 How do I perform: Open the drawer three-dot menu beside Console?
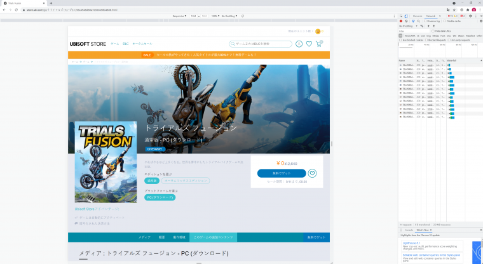click(x=401, y=230)
